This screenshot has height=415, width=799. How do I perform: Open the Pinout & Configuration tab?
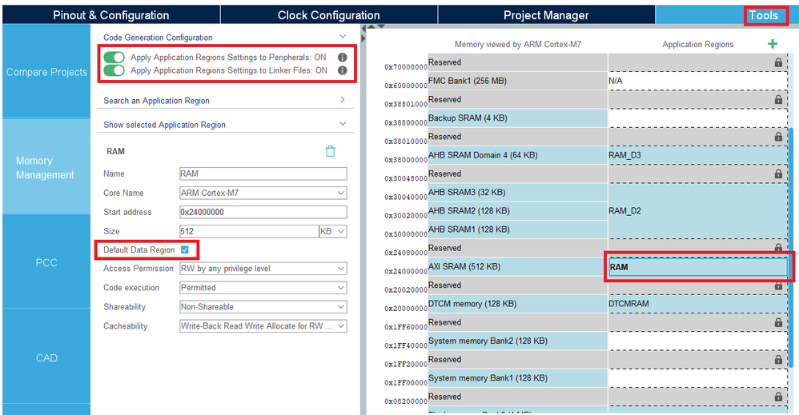[x=111, y=14]
